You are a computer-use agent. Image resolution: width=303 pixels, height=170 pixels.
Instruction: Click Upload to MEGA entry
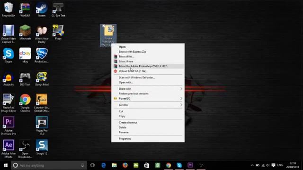click(x=148, y=71)
